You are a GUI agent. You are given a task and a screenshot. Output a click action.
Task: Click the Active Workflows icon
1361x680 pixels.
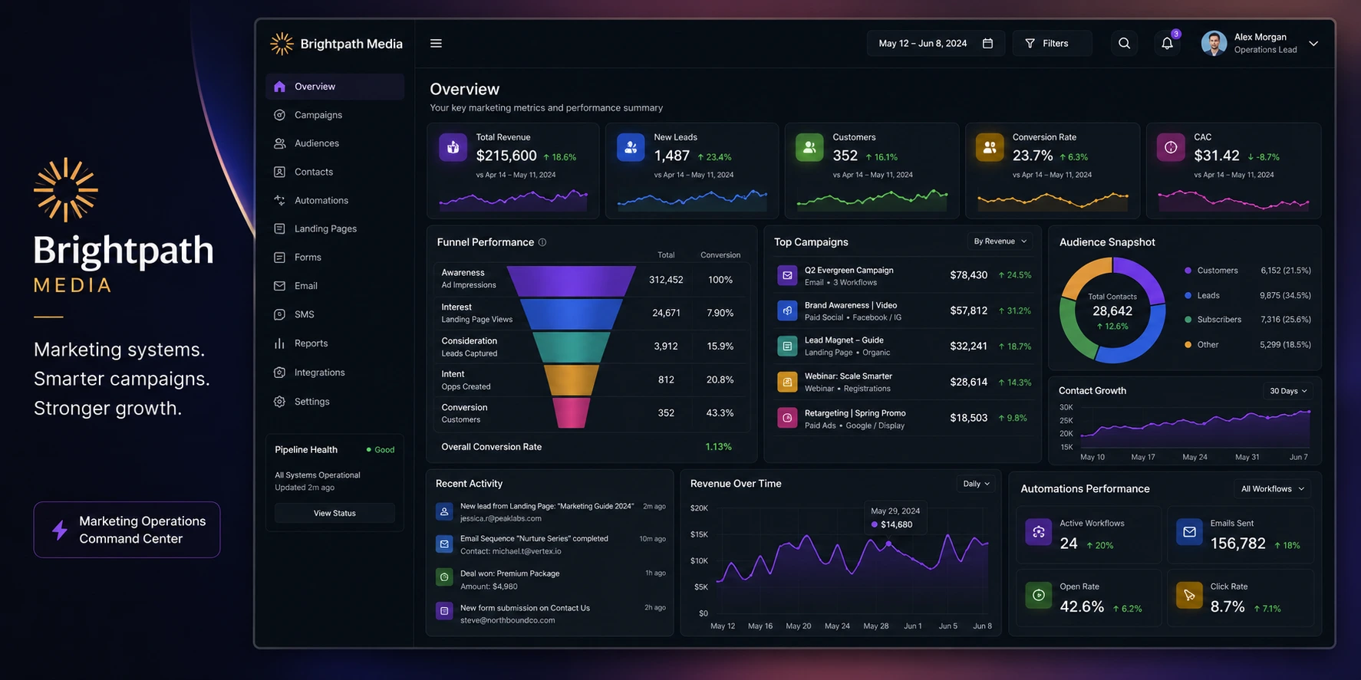coord(1039,532)
